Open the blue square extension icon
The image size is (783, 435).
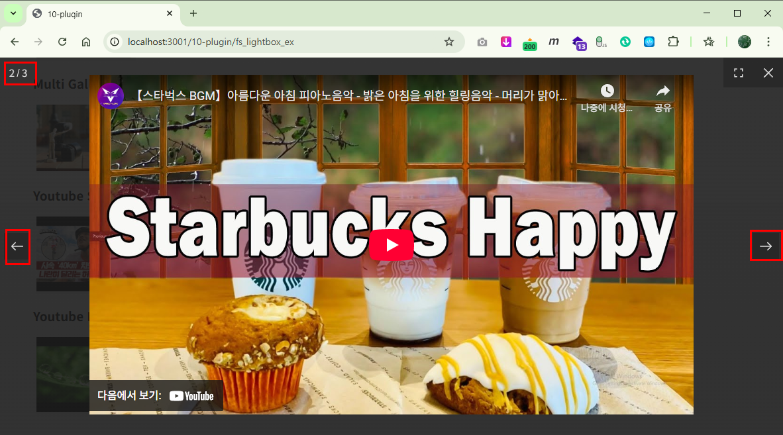click(649, 42)
